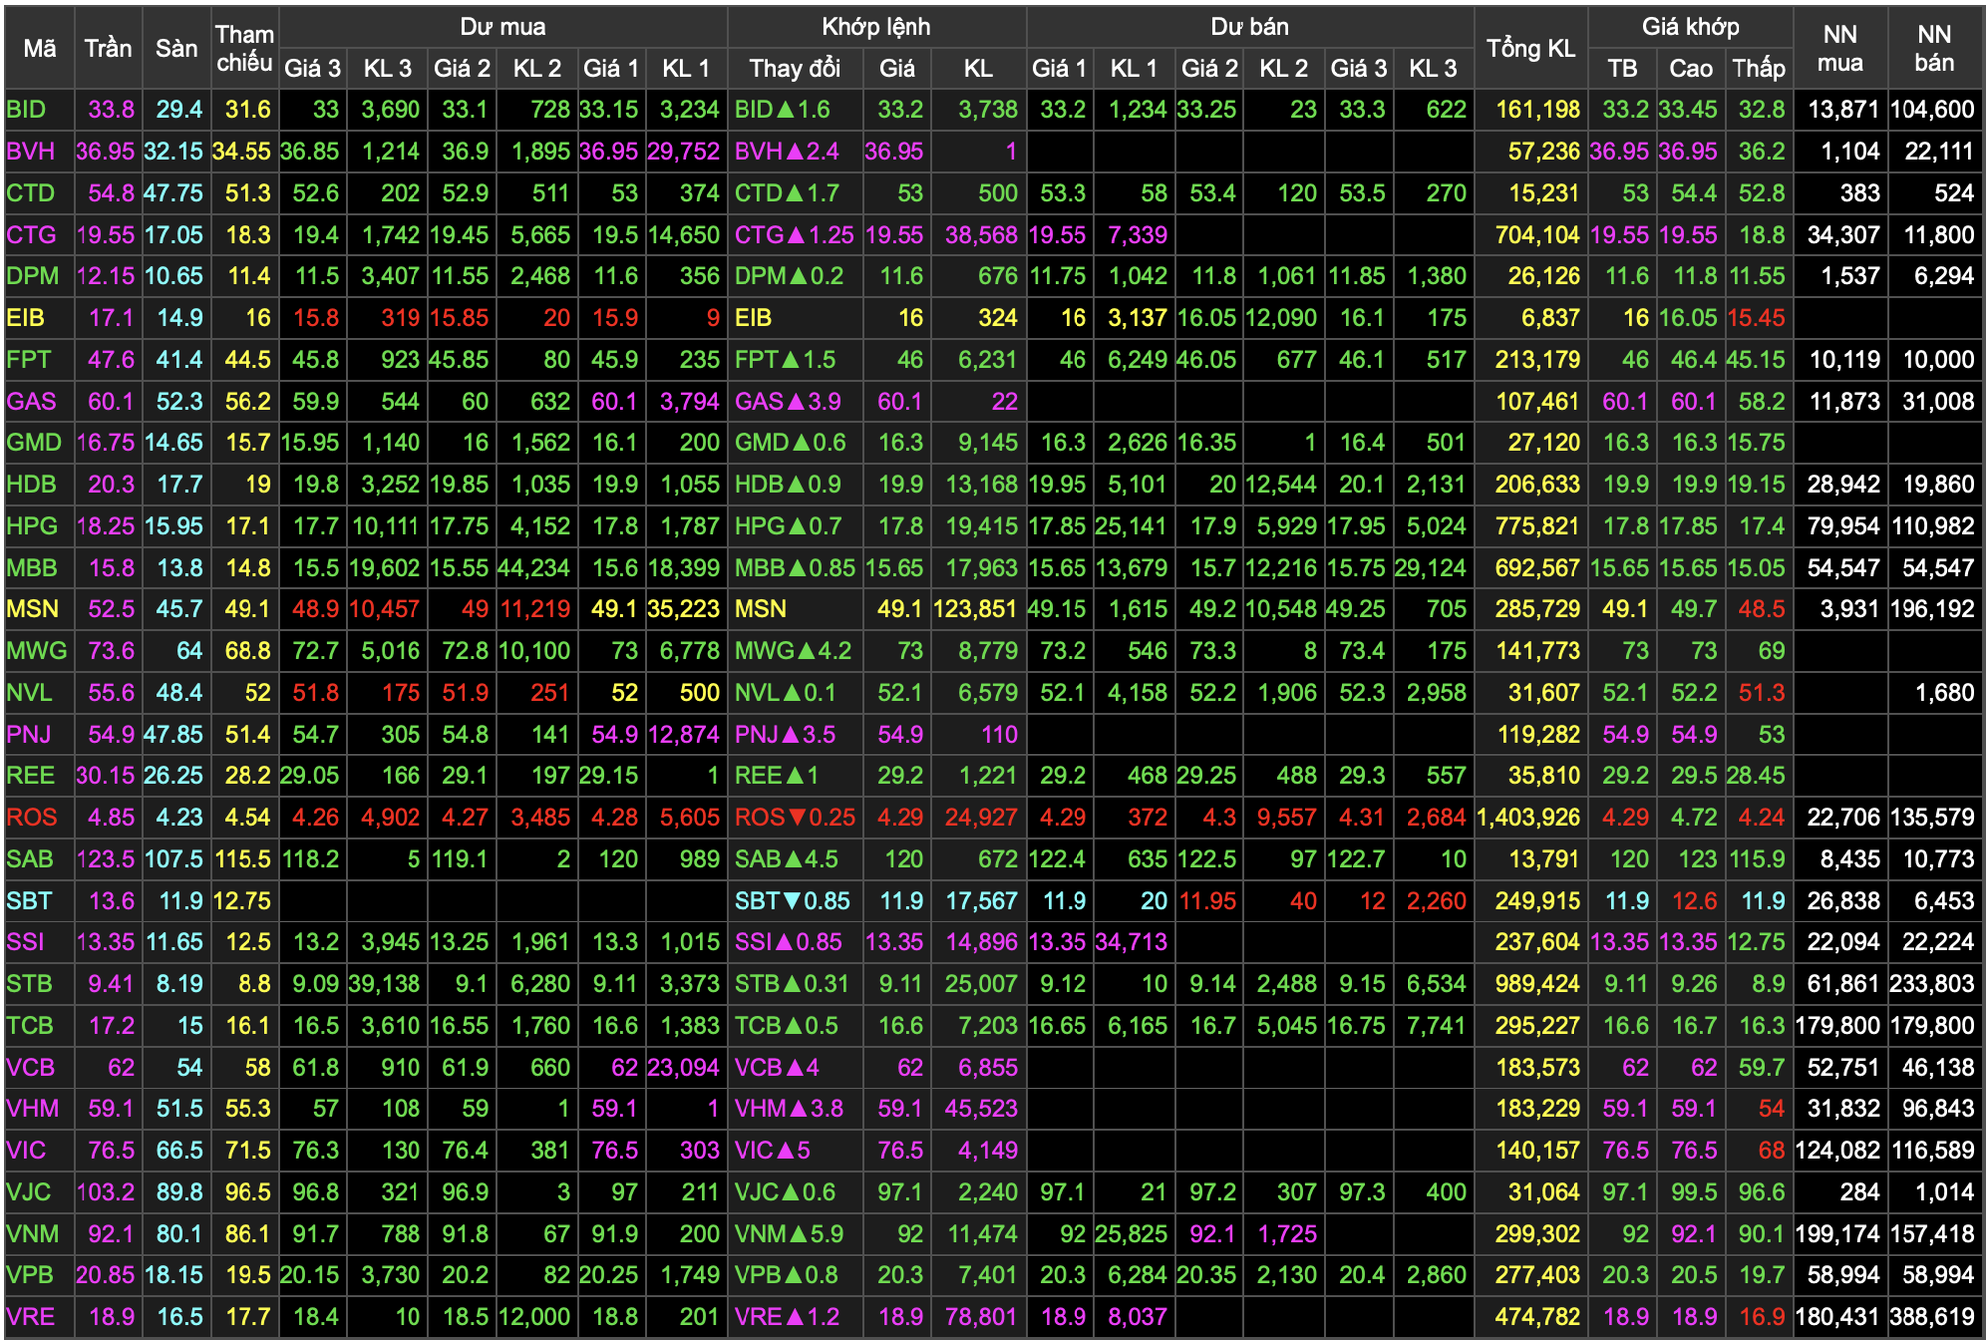Click the Thấp column header
This screenshot has width=1988, height=1340.
[x=1758, y=68]
